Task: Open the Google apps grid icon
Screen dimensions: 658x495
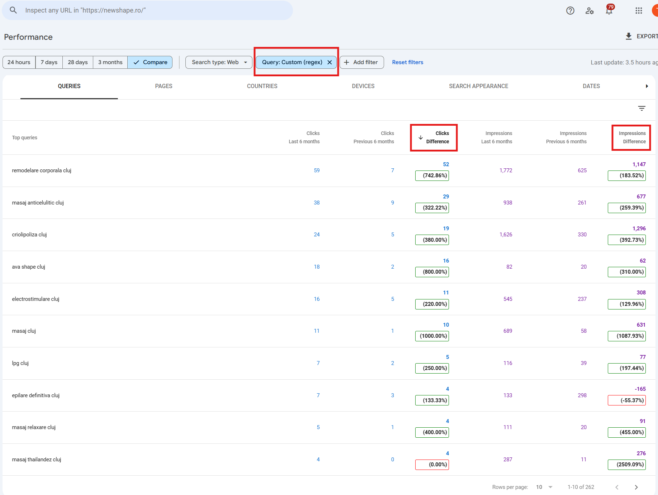Action: coord(639,11)
